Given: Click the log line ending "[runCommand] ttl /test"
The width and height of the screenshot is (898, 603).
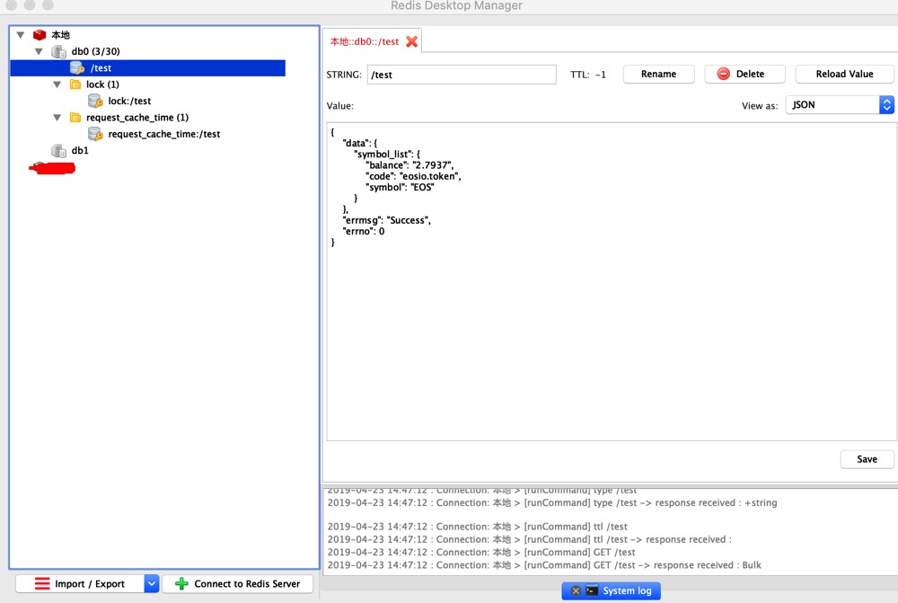Looking at the screenshot, I should [477, 527].
